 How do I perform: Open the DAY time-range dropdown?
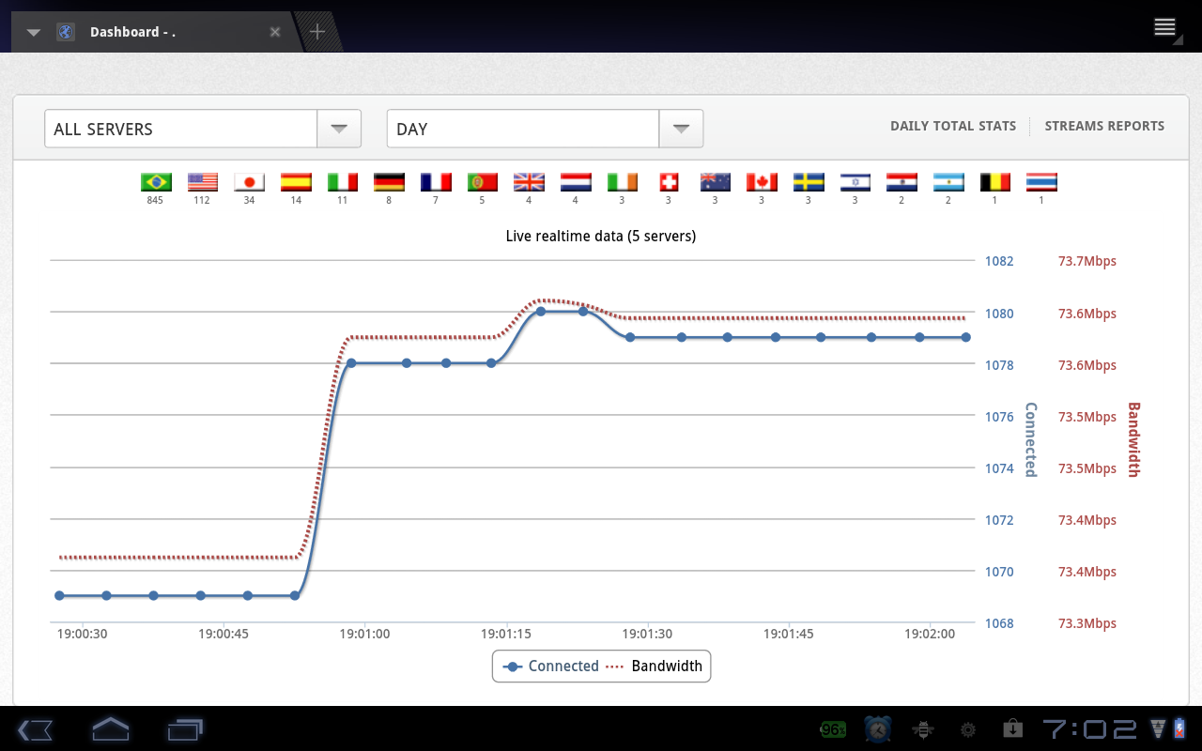pos(680,129)
